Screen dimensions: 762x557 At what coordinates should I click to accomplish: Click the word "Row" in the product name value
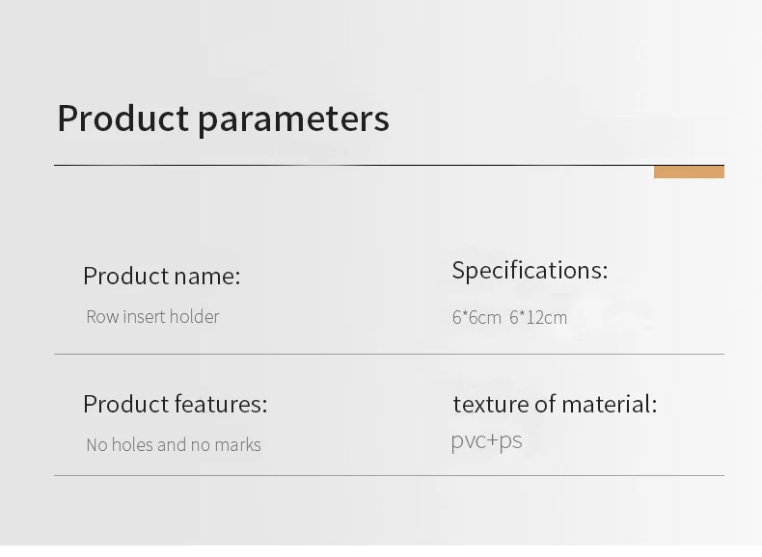[102, 316]
